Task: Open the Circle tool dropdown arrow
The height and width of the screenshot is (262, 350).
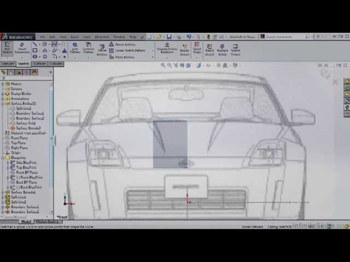Action: pos(49,44)
